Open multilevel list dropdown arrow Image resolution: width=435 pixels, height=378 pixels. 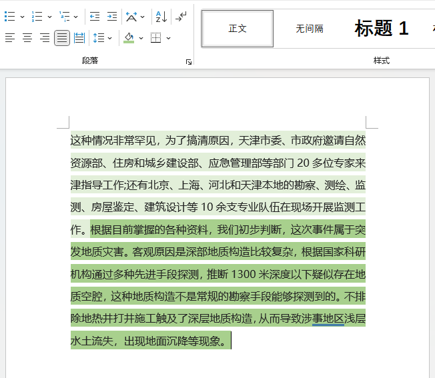(76, 17)
